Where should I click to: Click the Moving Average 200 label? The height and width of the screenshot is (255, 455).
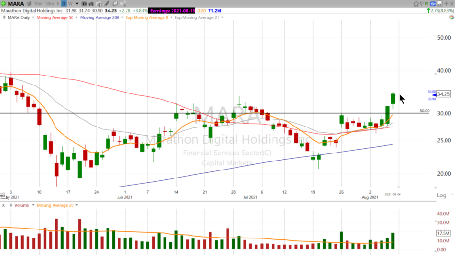pyautogui.click(x=100, y=17)
